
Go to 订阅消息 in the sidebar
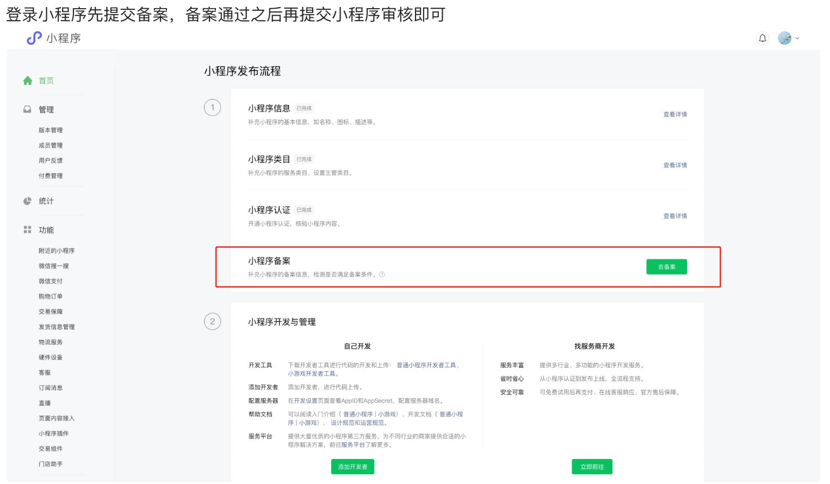click(x=51, y=388)
